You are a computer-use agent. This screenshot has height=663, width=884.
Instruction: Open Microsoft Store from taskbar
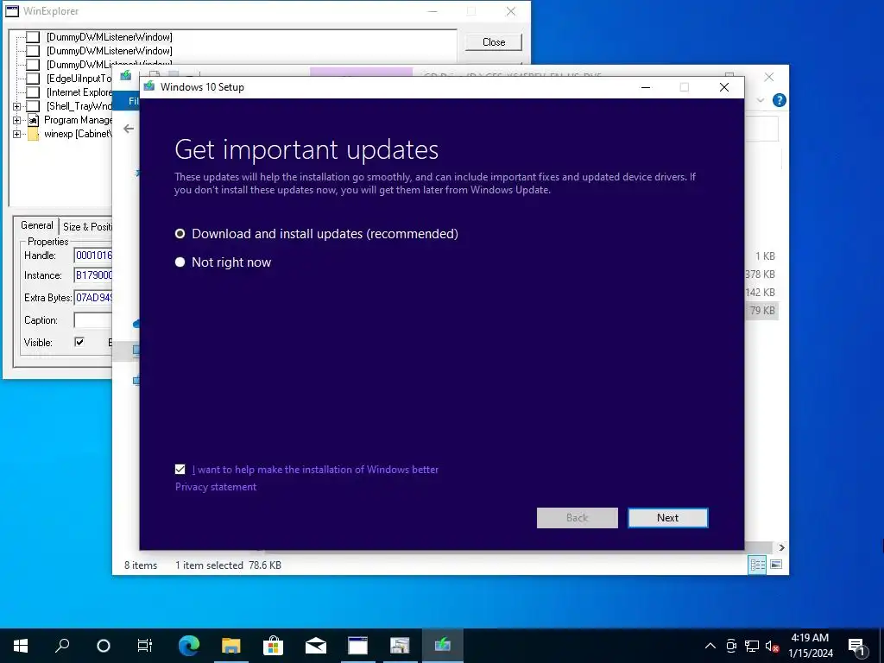tap(273, 646)
